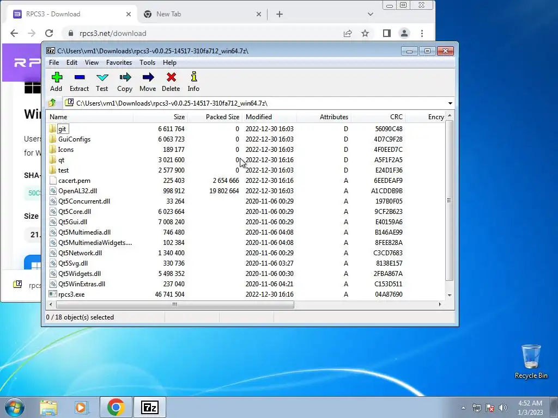Open the Edit menu
The image size is (558, 418).
click(72, 63)
